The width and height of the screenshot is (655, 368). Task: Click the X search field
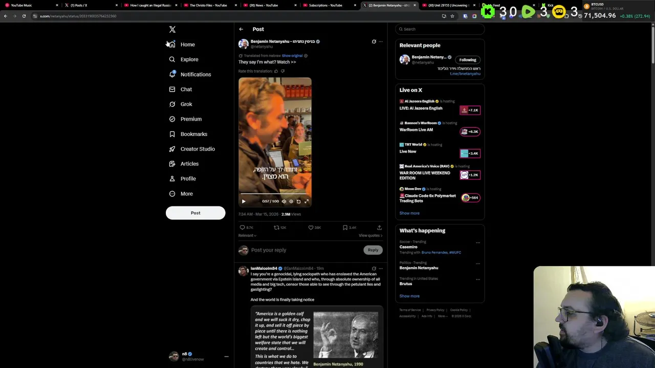tap(440, 29)
